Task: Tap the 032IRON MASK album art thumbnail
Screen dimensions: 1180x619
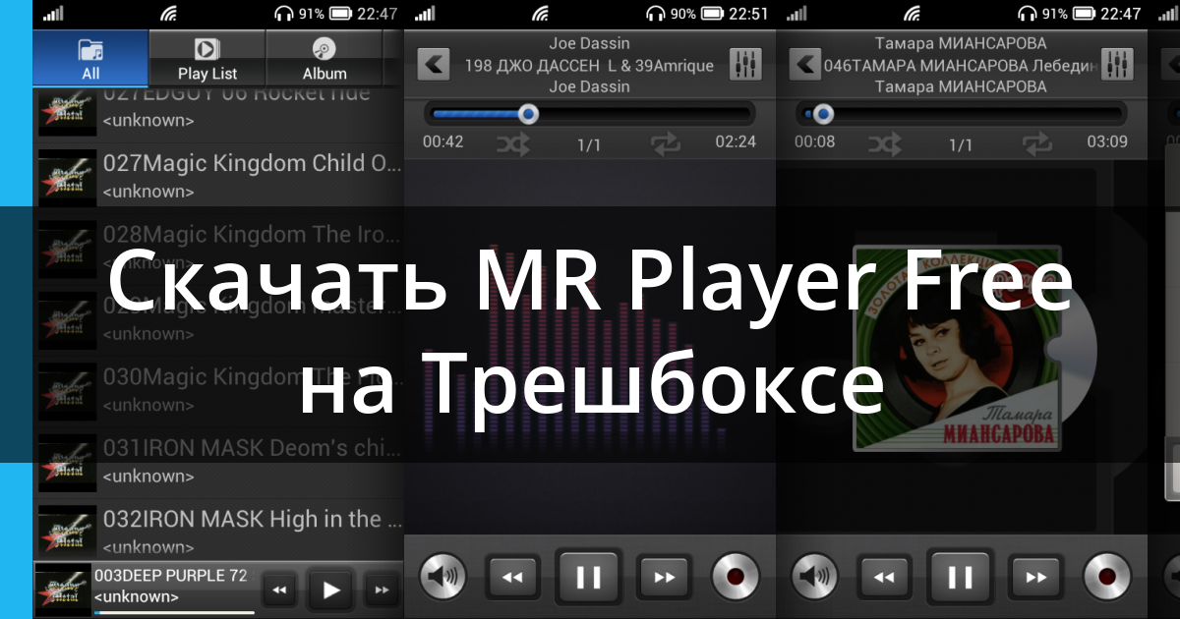Action: coord(67,531)
